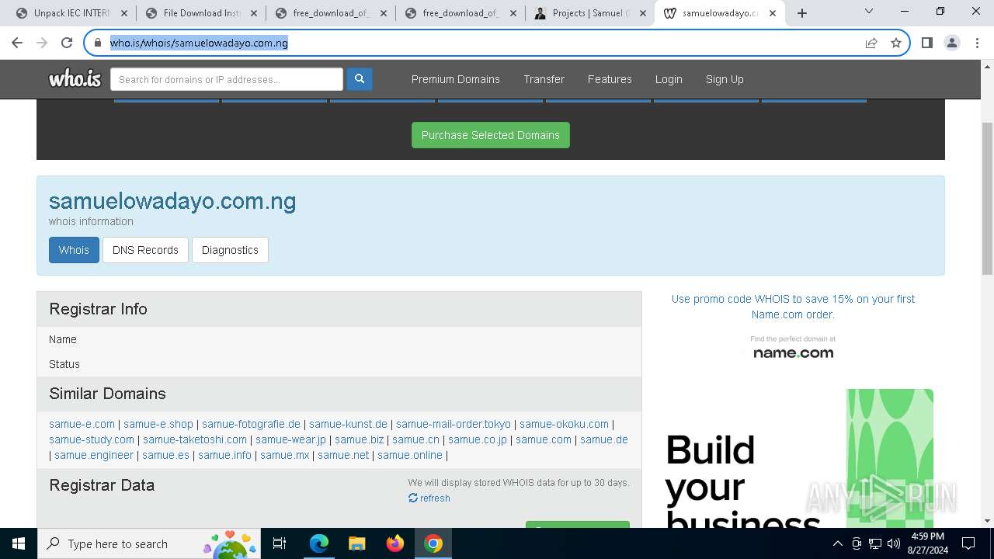Click the browser address bar URL

coord(199,43)
